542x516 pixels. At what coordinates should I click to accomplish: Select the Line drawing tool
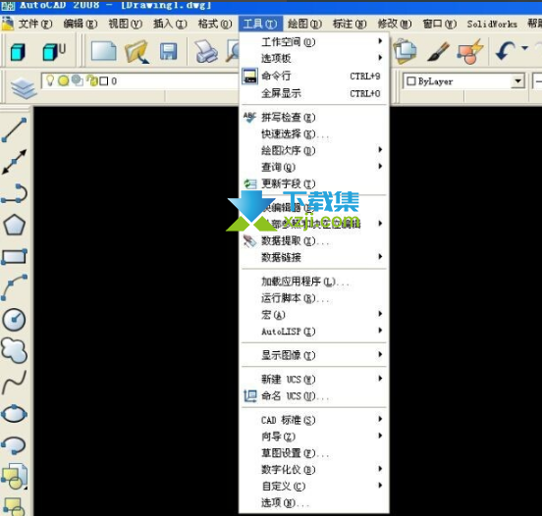14,129
